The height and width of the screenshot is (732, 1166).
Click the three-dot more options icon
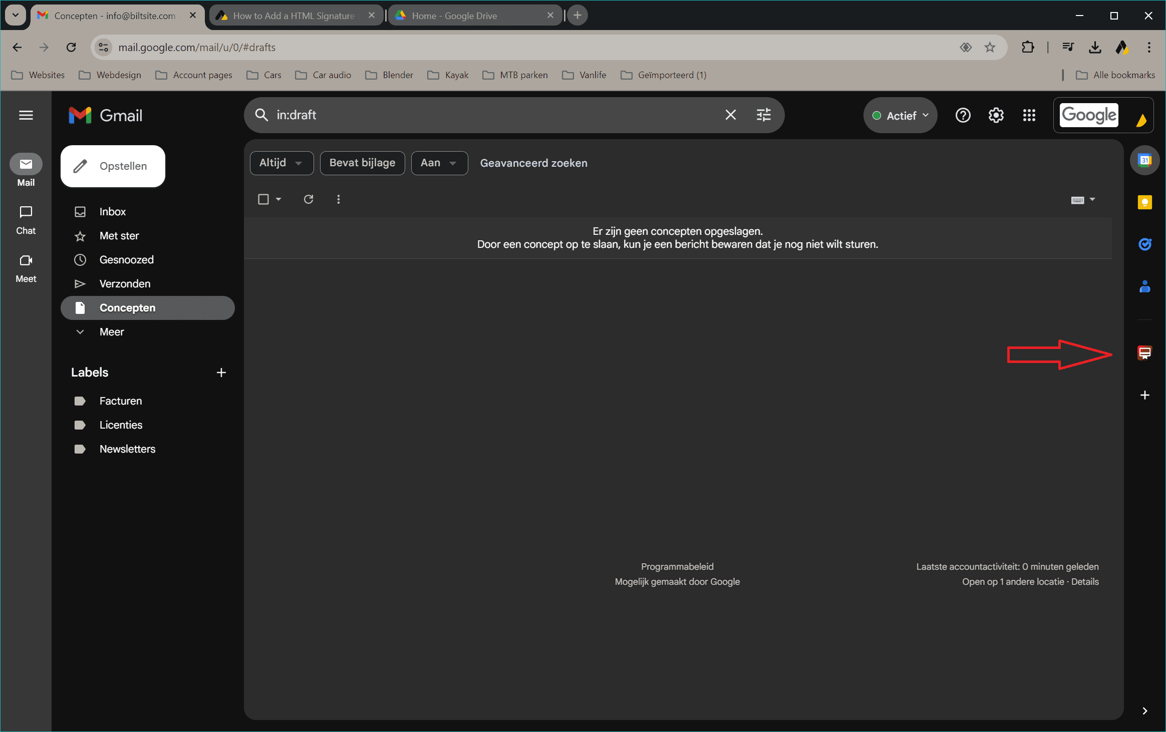click(x=338, y=199)
